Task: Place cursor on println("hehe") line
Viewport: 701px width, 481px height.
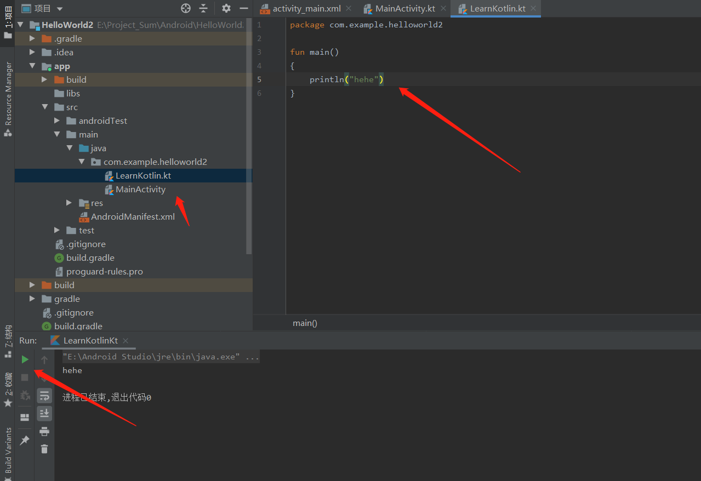Action: [346, 79]
